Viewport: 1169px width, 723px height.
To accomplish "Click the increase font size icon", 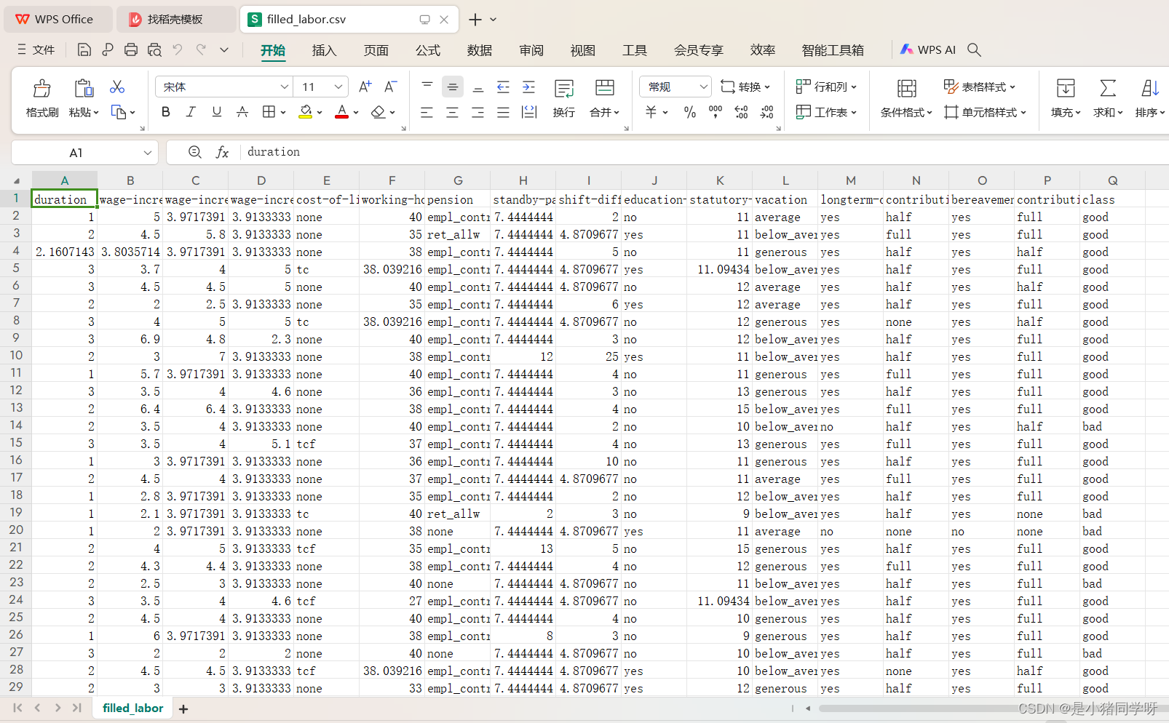I will [363, 86].
